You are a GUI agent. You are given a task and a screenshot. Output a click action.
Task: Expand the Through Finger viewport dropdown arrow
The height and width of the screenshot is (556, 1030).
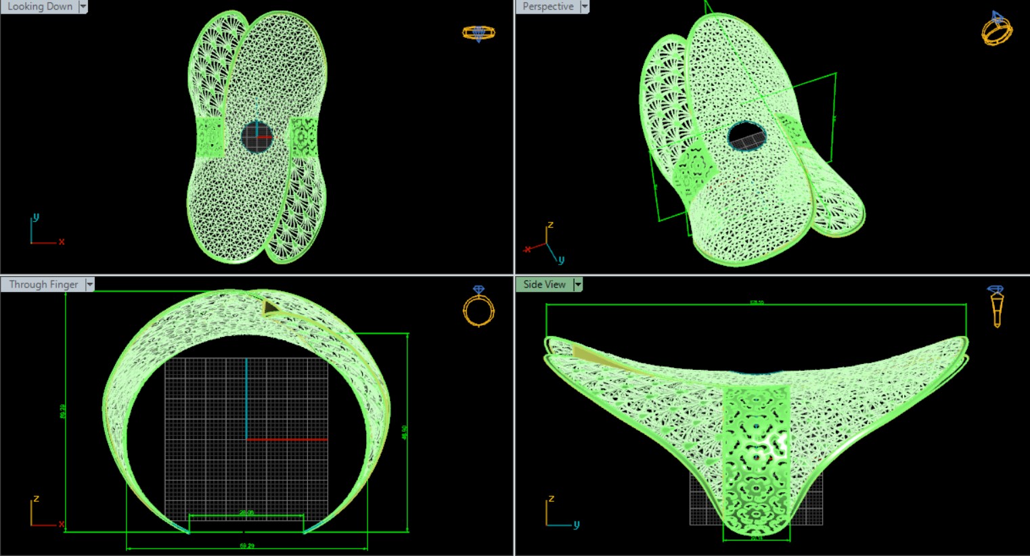pos(89,285)
